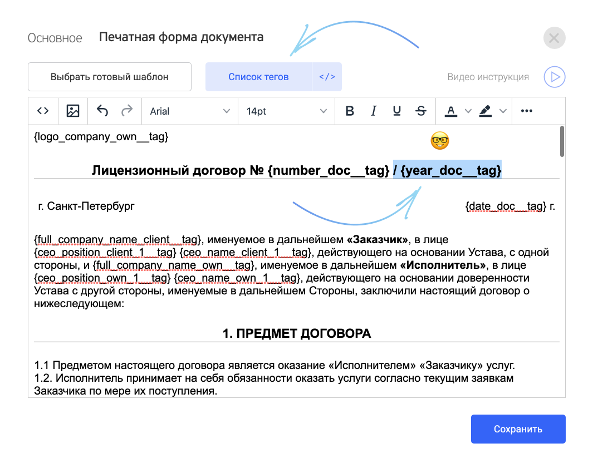Expand the text color picker arrow
This screenshot has height=458, width=593.
(x=468, y=111)
